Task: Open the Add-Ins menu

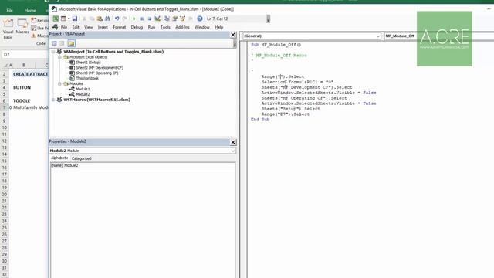Action: coord(182,28)
